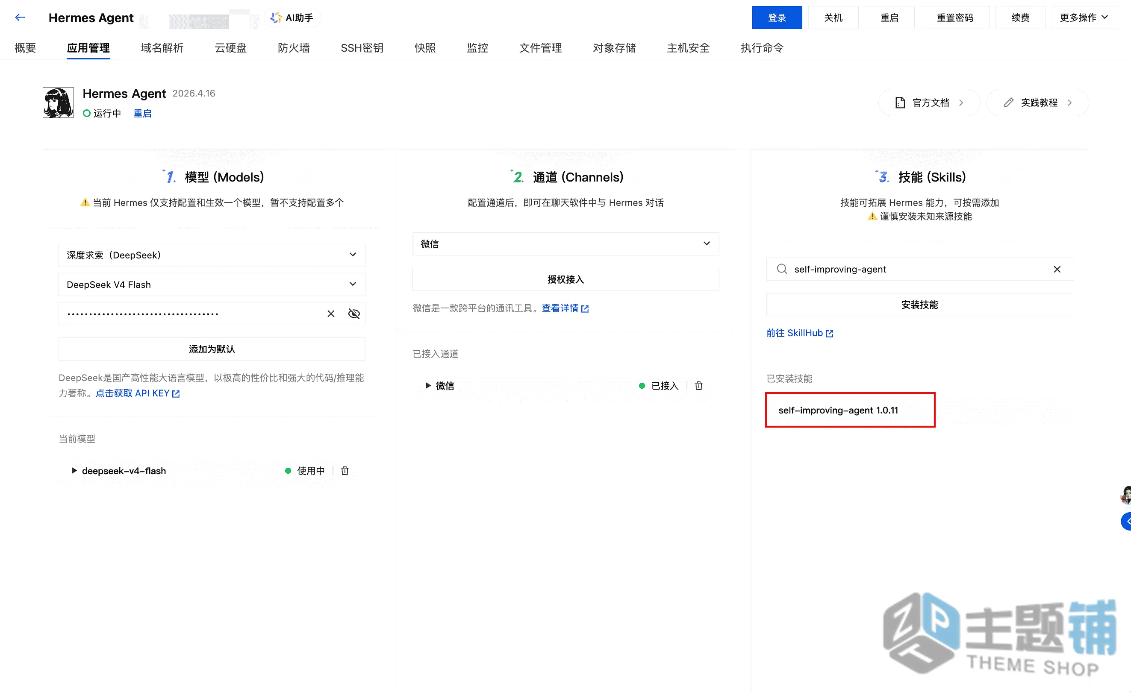Click the 授权接入 button
Image resolution: width=1131 pixels, height=692 pixels.
pos(565,279)
